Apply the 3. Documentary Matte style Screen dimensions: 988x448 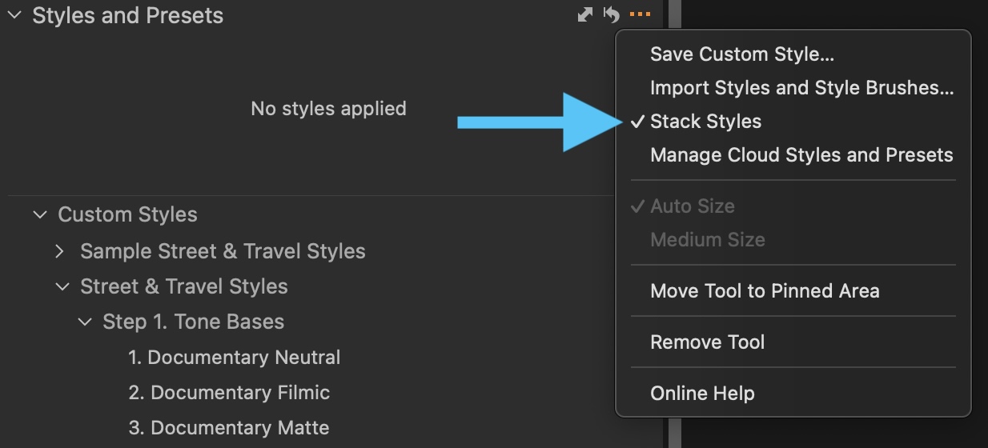pyautogui.click(x=228, y=428)
